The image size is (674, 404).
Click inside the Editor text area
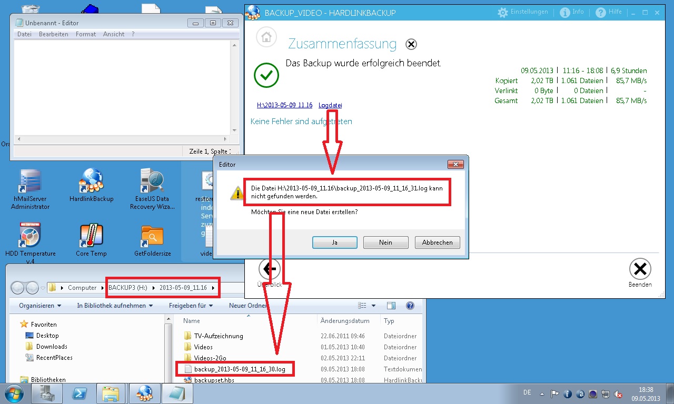(x=121, y=87)
